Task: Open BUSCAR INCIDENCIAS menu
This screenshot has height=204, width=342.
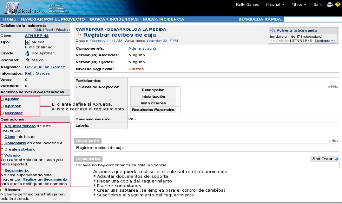Action: click(x=114, y=19)
